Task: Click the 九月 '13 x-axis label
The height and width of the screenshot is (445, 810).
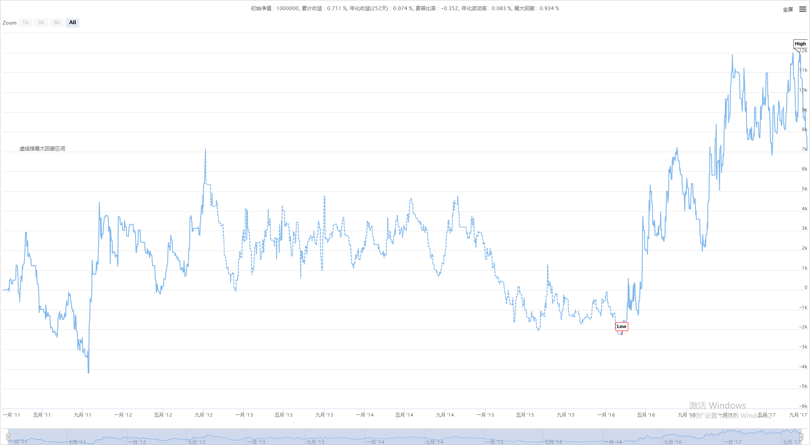Action: point(325,415)
